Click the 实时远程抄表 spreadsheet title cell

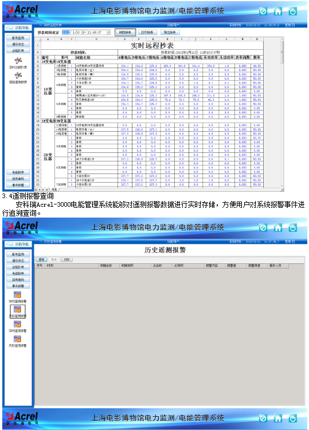pyautogui.click(x=152, y=45)
